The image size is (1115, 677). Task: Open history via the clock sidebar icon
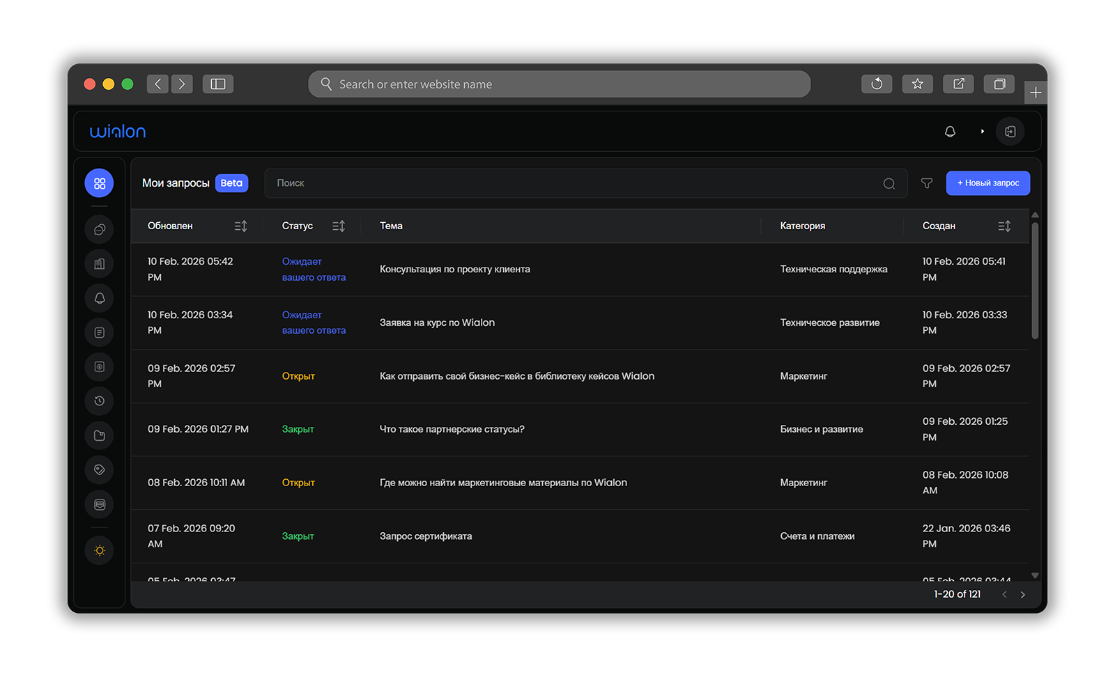tap(99, 400)
